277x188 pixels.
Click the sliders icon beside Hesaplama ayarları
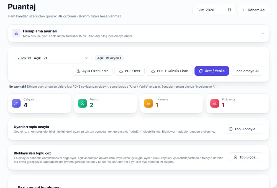pos(16,33)
